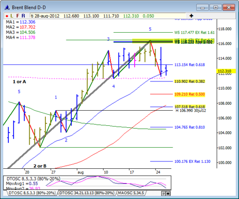Select the MA3 = 104.506 label
The width and height of the screenshot is (239, 199).
point(20,32)
